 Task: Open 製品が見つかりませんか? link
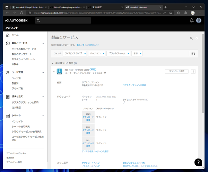click(88, 45)
